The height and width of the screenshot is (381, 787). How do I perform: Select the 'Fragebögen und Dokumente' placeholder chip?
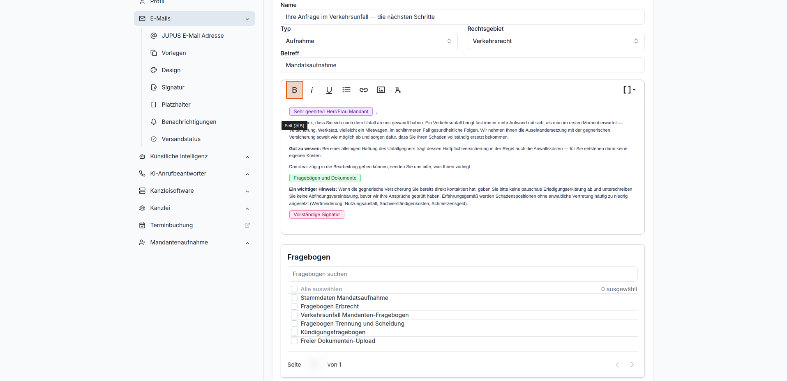pos(325,178)
